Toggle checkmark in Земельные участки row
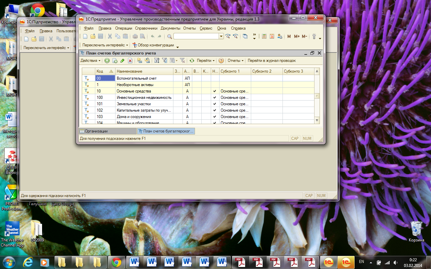Image resolution: width=431 pixels, height=269 pixels. (x=215, y=104)
